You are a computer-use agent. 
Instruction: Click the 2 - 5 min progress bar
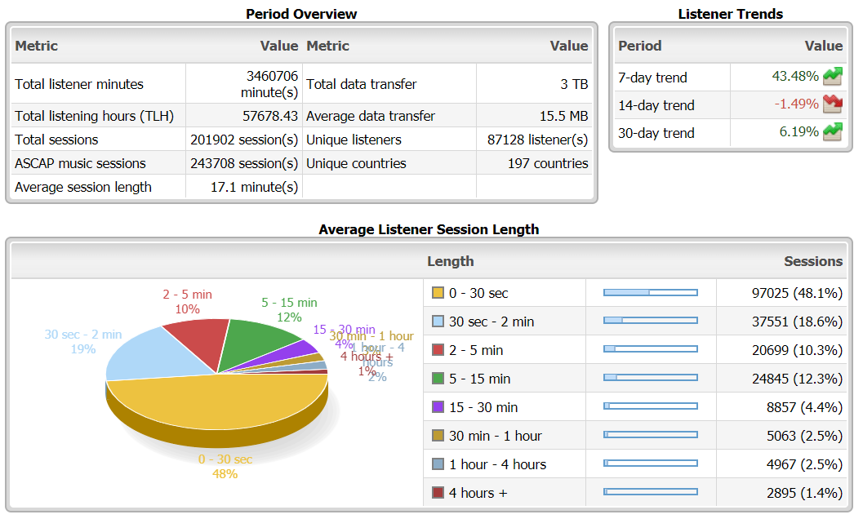(x=651, y=349)
